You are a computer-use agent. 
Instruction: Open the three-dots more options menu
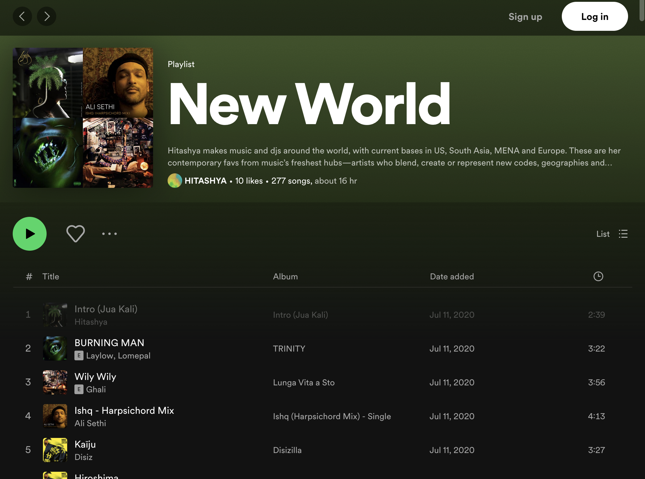point(109,234)
